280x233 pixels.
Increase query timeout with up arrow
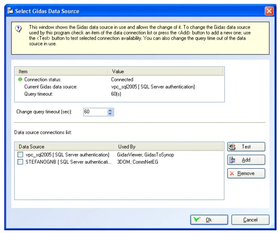(x=110, y=110)
